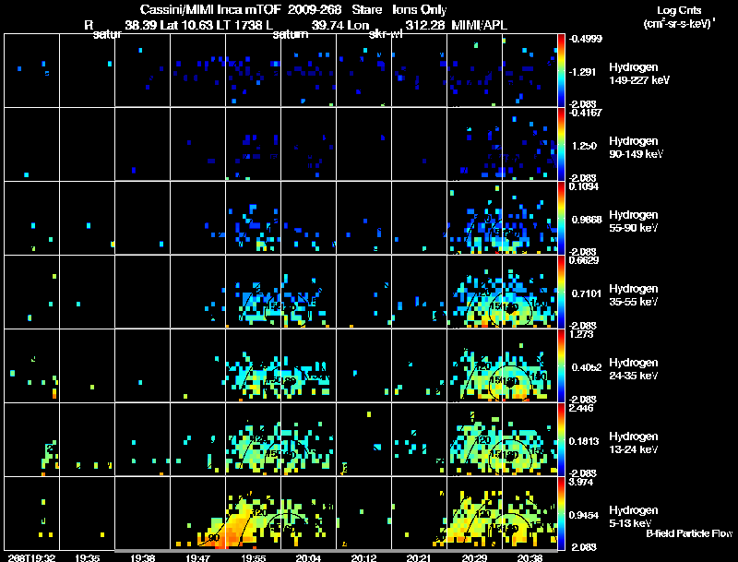Click the "20:04" time axis label
The width and height of the screenshot is (738, 562).
click(308, 557)
